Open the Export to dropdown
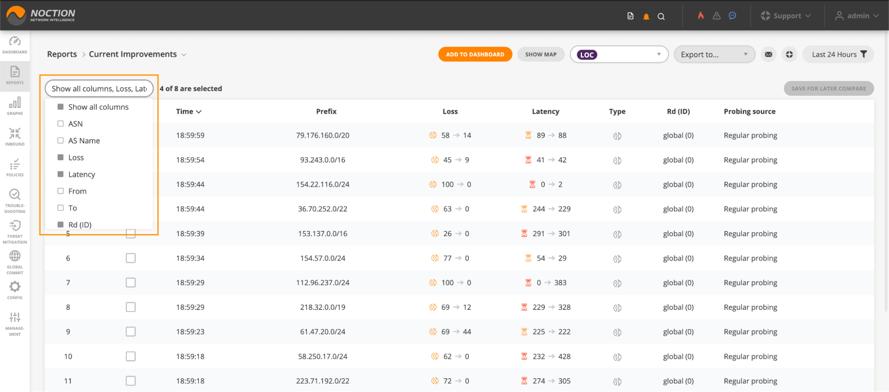Viewport: 889px width, 392px height. (714, 55)
